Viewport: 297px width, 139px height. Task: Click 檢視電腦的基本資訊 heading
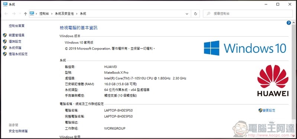pos(78,28)
